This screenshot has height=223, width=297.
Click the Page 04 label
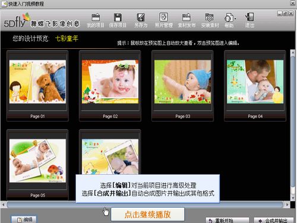point(255,117)
